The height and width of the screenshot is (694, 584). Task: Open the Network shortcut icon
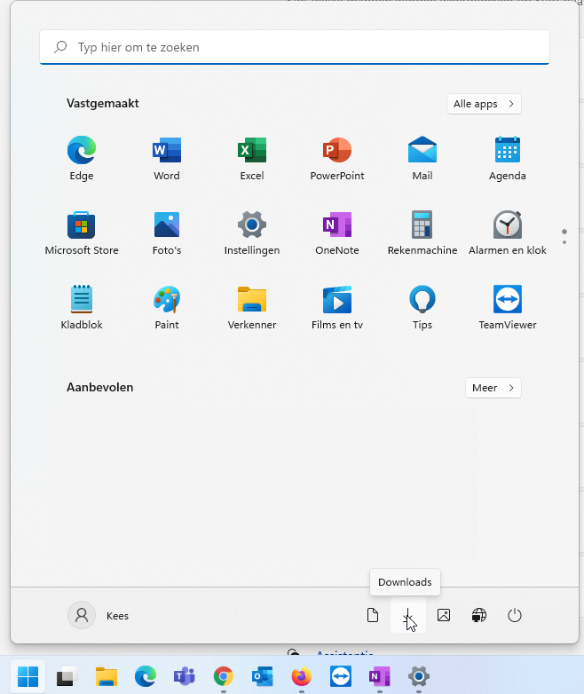click(x=479, y=615)
